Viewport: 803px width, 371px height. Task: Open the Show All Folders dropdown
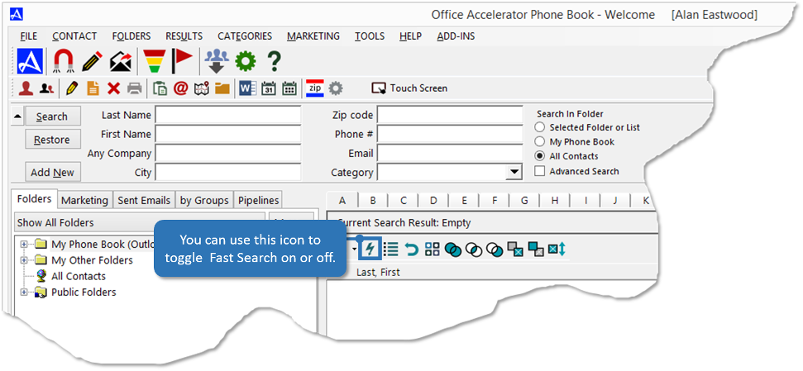(x=139, y=222)
